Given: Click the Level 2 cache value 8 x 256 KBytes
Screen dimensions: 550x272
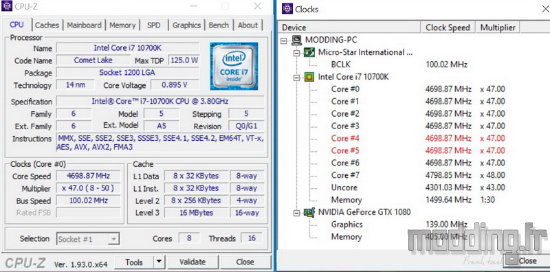Looking at the screenshot, I should point(196,201).
